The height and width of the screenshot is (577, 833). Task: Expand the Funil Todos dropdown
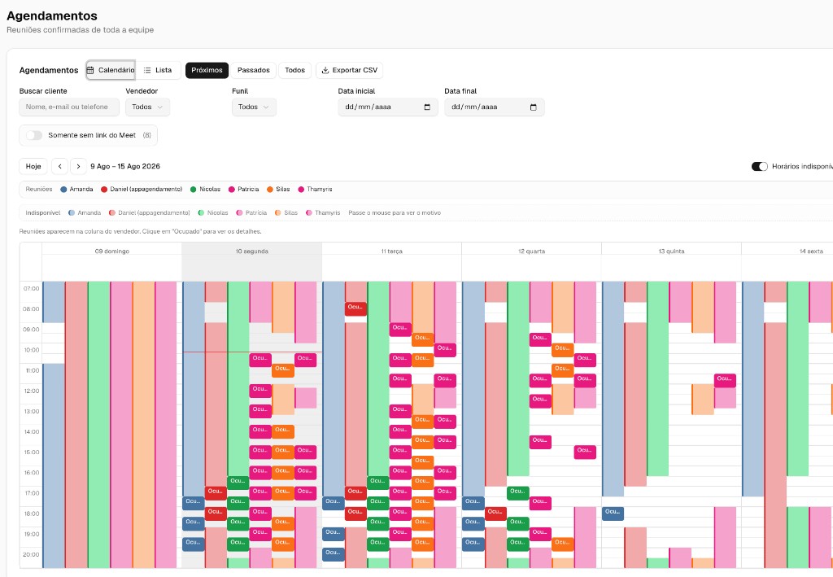coord(254,107)
